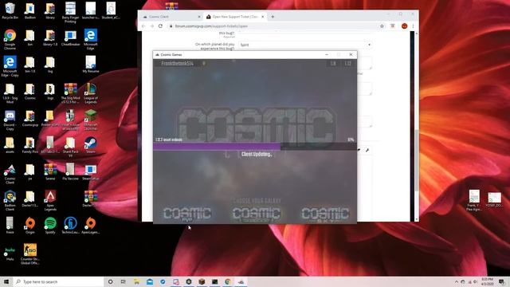
Task: Open the assets folder on desktop
Action: [x=10, y=145]
